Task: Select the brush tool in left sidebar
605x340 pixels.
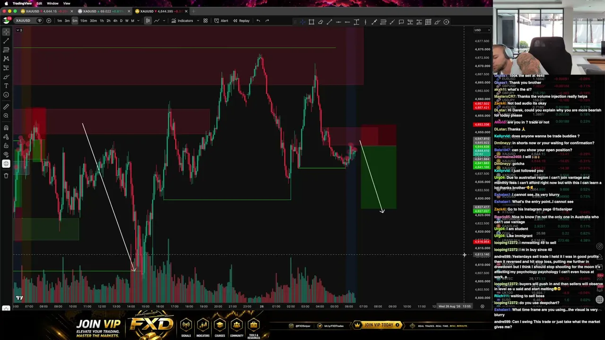Action: point(6,76)
